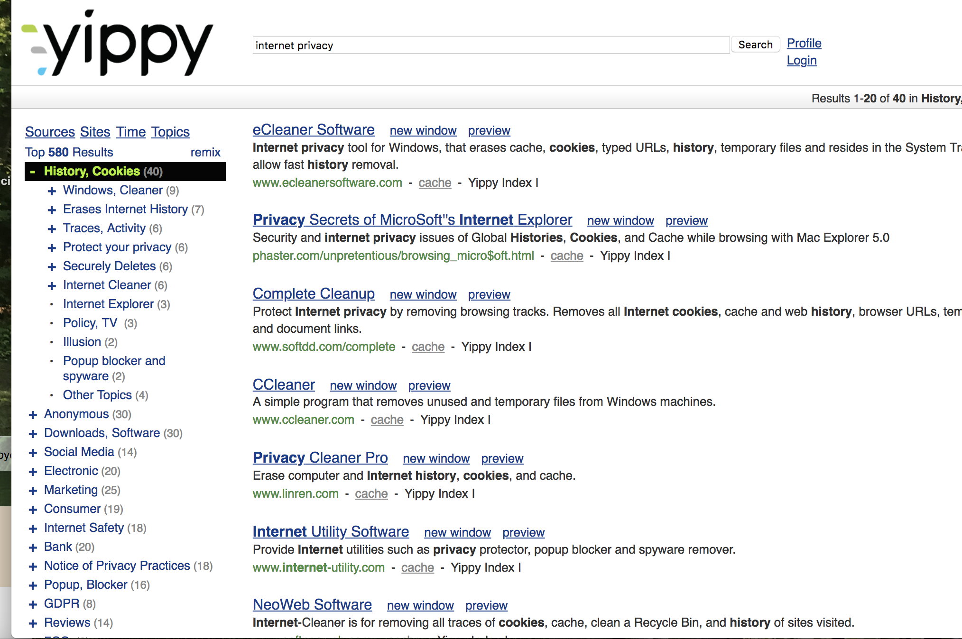The width and height of the screenshot is (962, 639).
Task: View cache for www.linren.com
Action: [x=371, y=493]
